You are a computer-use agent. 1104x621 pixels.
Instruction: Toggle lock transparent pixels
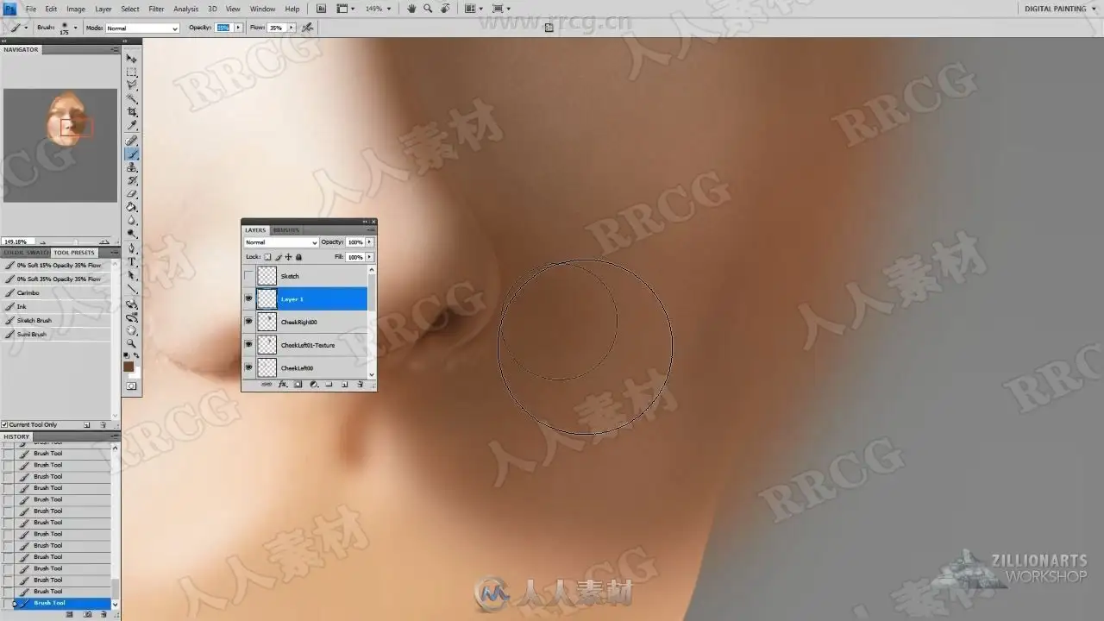click(267, 257)
